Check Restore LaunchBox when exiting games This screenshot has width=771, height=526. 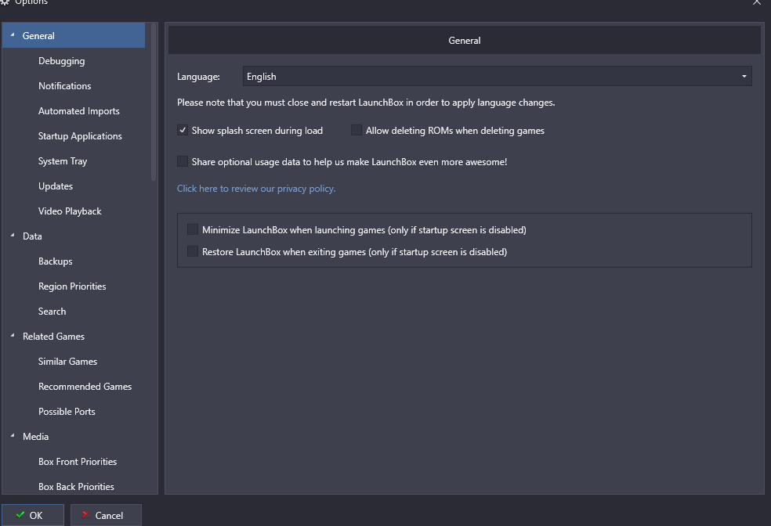(x=193, y=251)
